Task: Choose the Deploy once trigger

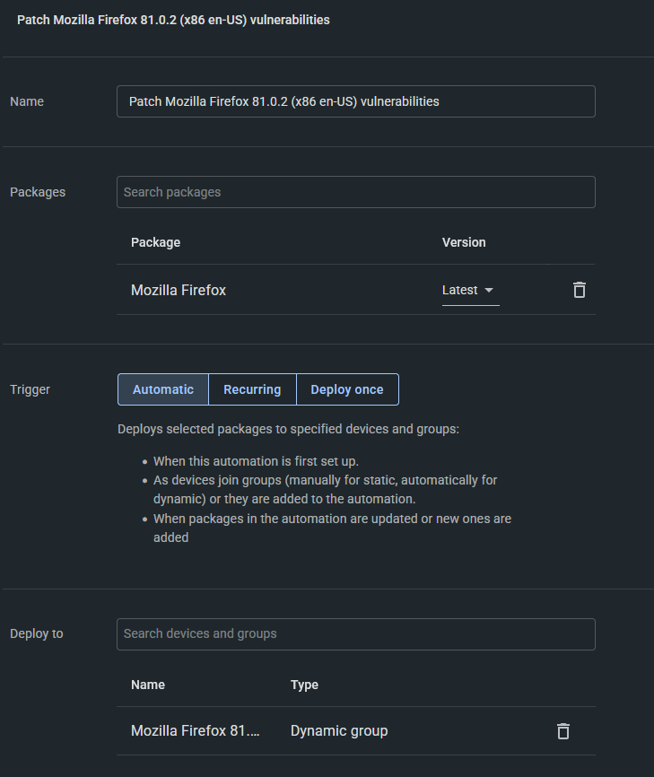Action: tap(347, 389)
